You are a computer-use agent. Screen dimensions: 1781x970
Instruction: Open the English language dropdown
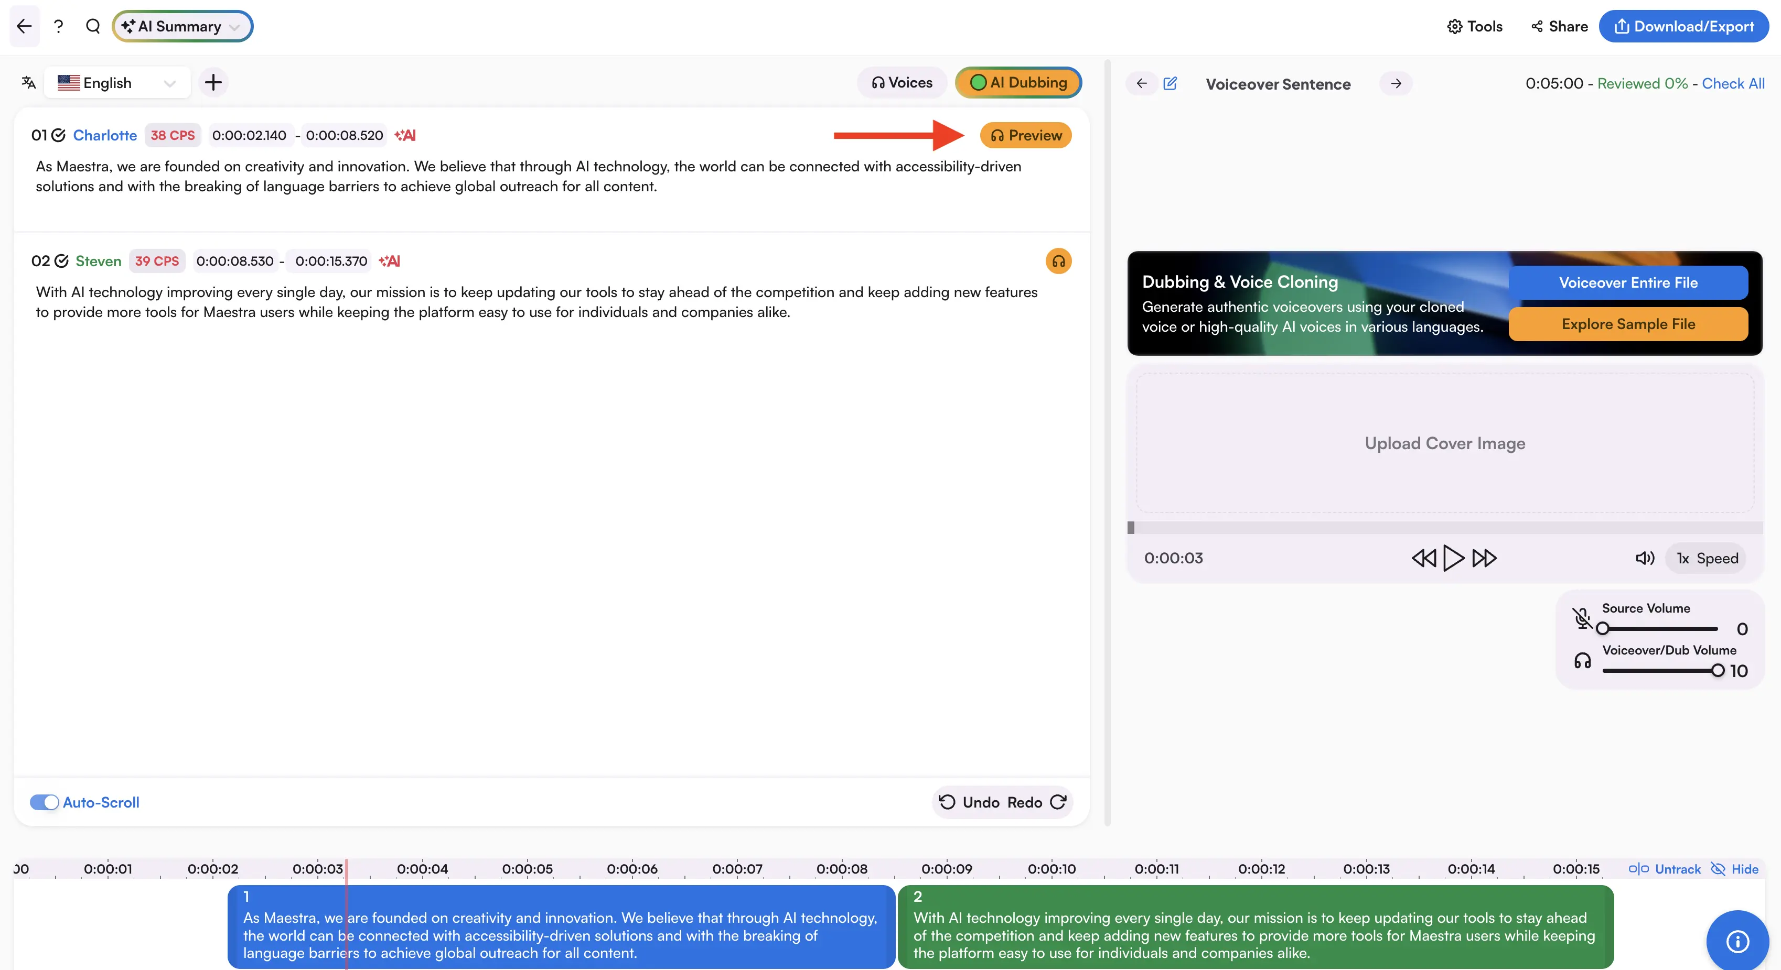(x=117, y=83)
